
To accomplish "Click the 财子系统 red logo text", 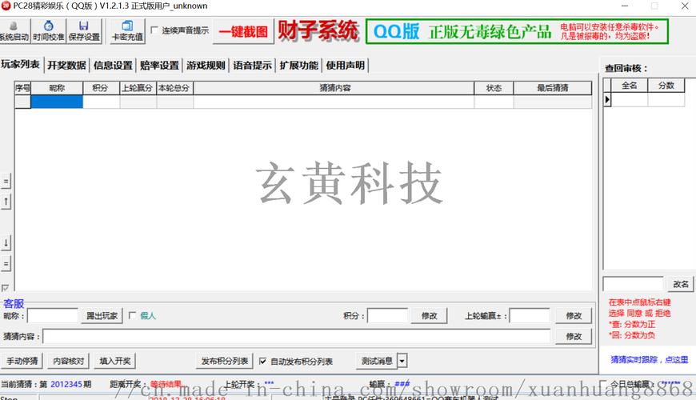I will (x=318, y=30).
